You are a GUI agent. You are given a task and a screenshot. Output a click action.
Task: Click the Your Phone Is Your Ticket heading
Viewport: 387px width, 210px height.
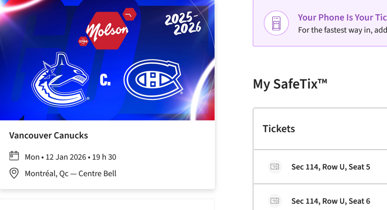click(x=342, y=18)
